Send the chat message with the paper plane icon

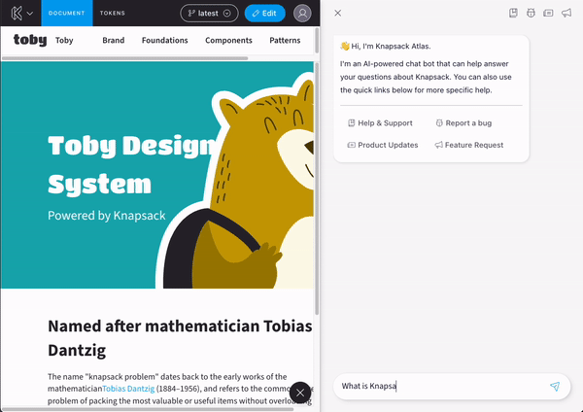pyautogui.click(x=555, y=387)
